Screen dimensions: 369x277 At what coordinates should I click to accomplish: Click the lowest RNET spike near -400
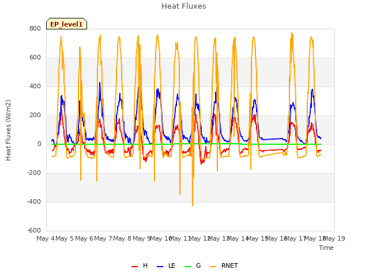(x=193, y=204)
